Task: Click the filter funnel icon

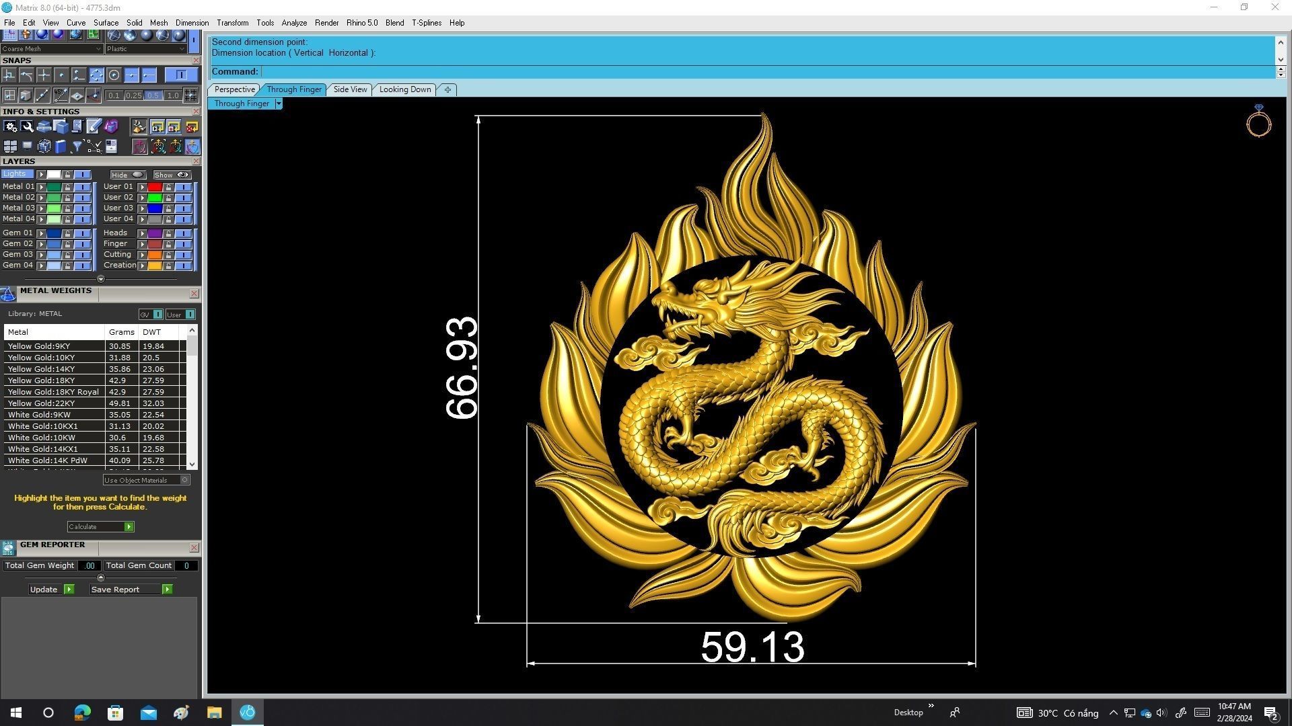Action: [x=77, y=147]
